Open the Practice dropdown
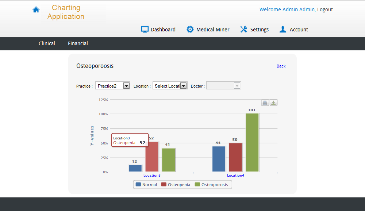Viewport: 365px width, 212px height. point(113,86)
